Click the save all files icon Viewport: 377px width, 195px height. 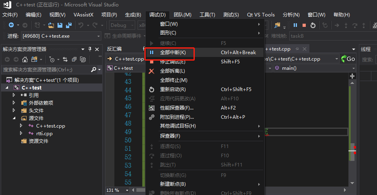69,25
